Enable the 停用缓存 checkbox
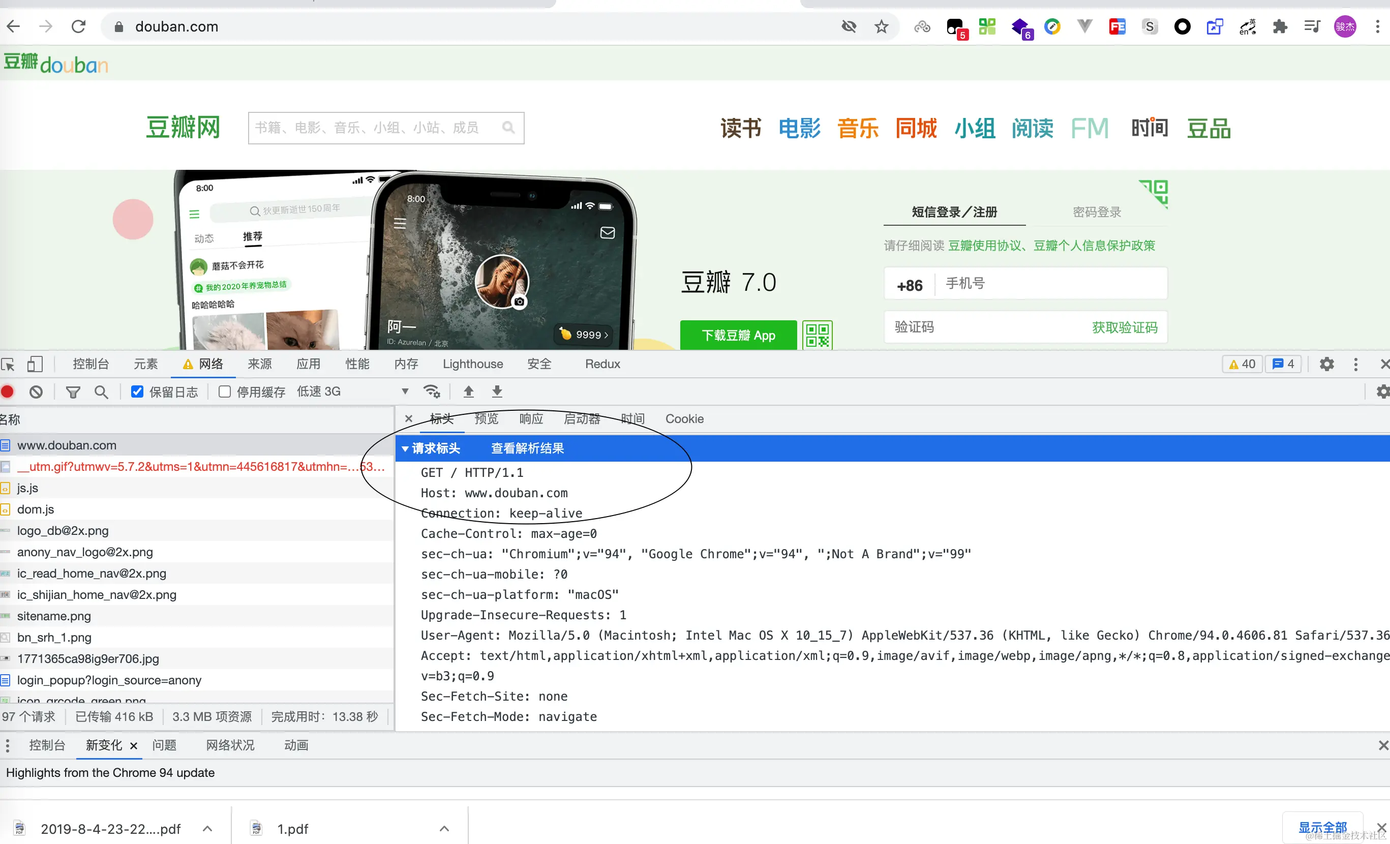This screenshot has height=844, width=1390. tap(224, 391)
